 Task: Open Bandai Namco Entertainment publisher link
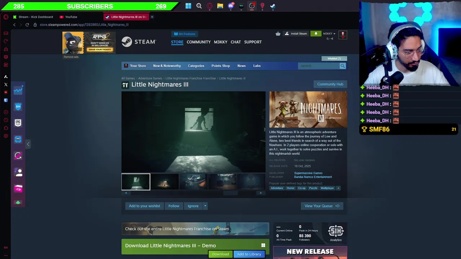(x=313, y=177)
